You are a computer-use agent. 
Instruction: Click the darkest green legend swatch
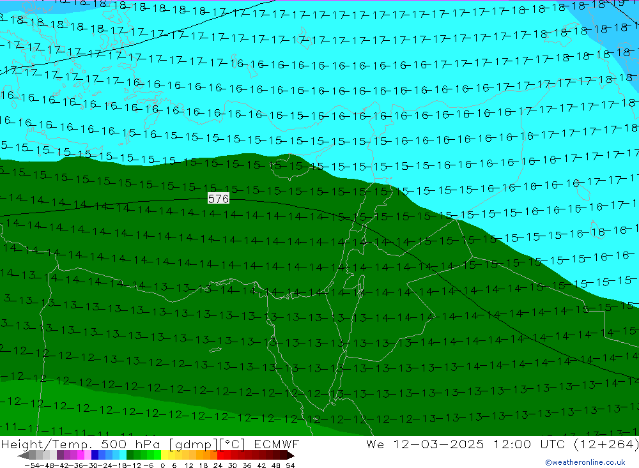(130, 455)
